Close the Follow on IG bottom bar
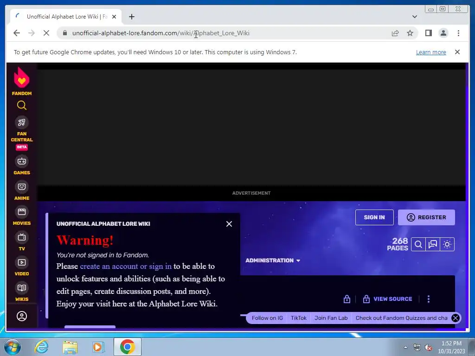 456,318
